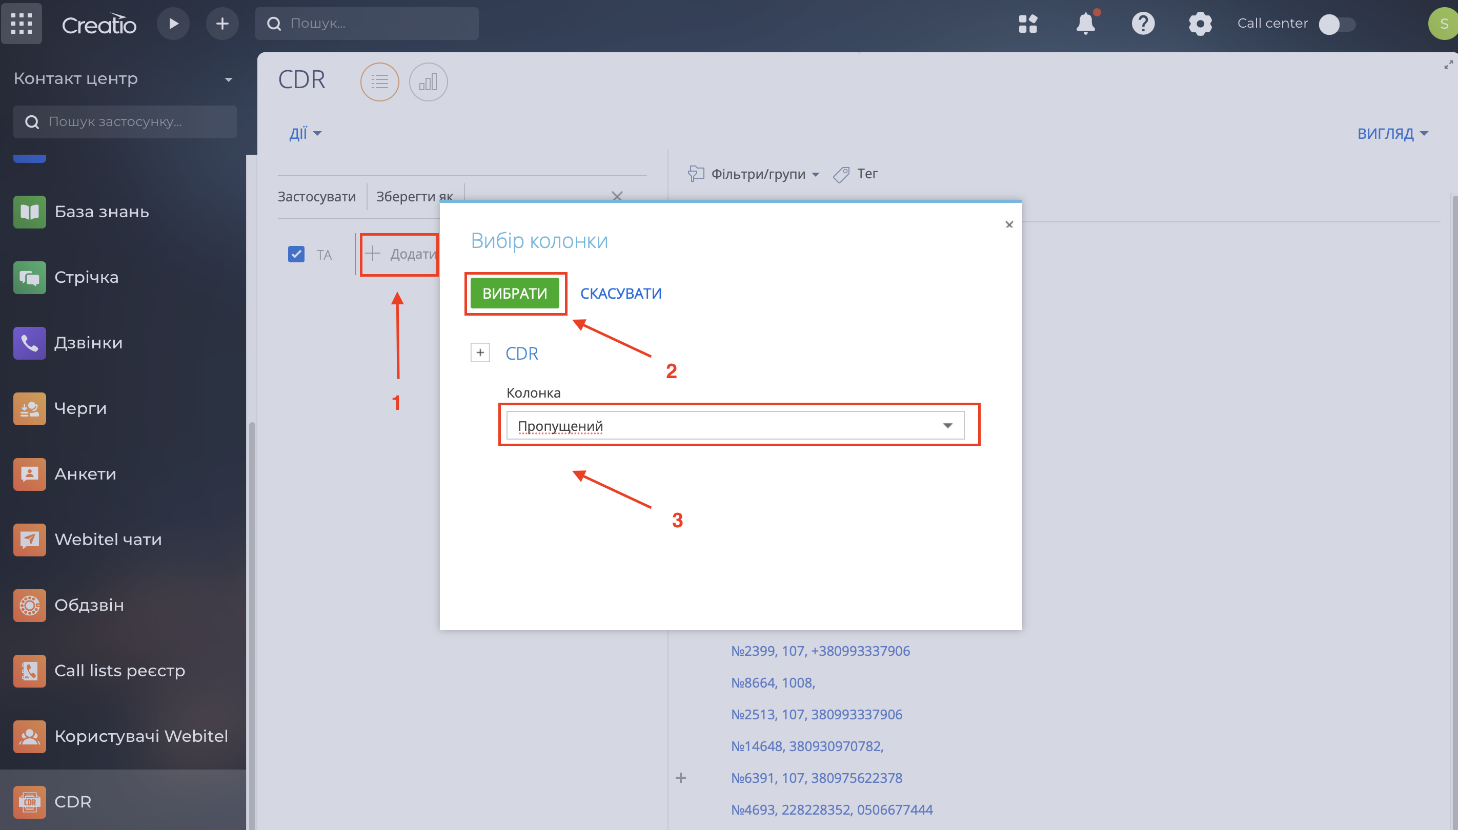Screen dimensions: 1458x830
Task: Open the Колонка dropdown arrow
Action: [x=947, y=425]
